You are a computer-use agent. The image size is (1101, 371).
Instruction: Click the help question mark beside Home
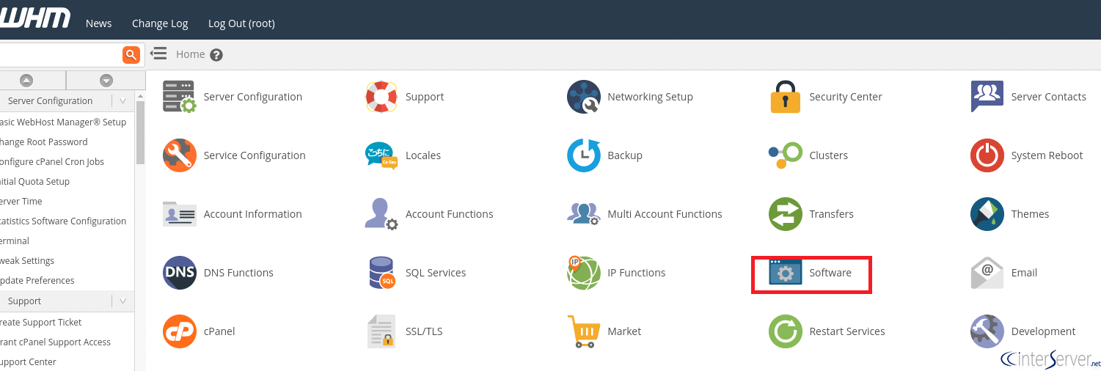coord(216,54)
